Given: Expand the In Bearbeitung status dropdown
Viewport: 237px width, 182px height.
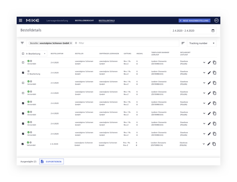Looking at the screenshot, I should [44, 54].
